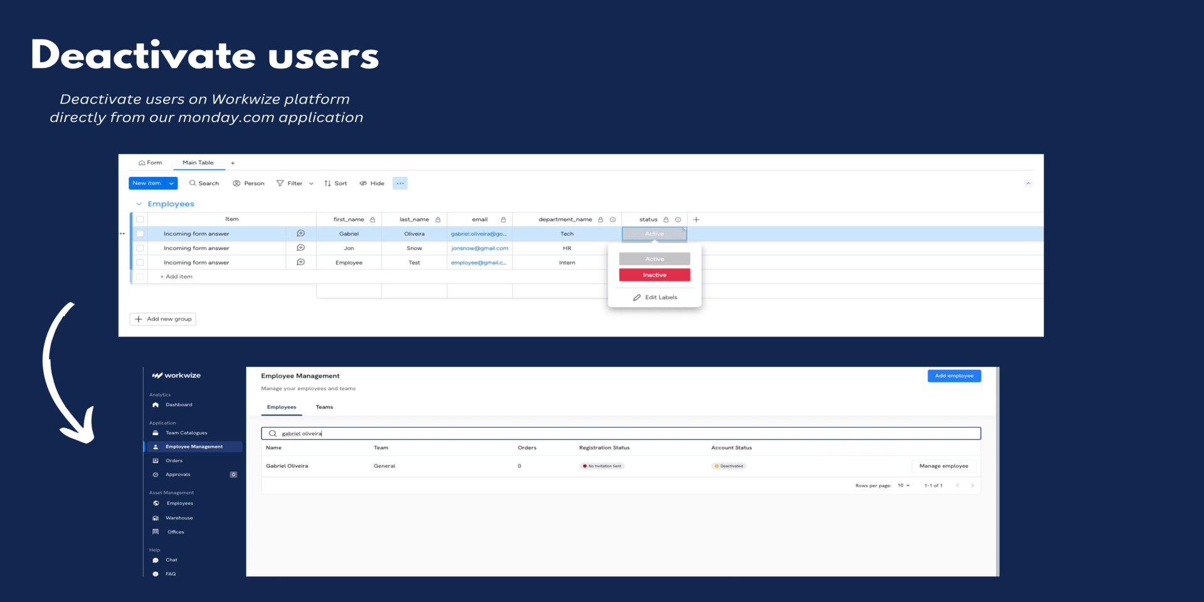This screenshot has width=1204, height=602.
Task: Open employee@gmail.c... email link
Action: (x=478, y=263)
